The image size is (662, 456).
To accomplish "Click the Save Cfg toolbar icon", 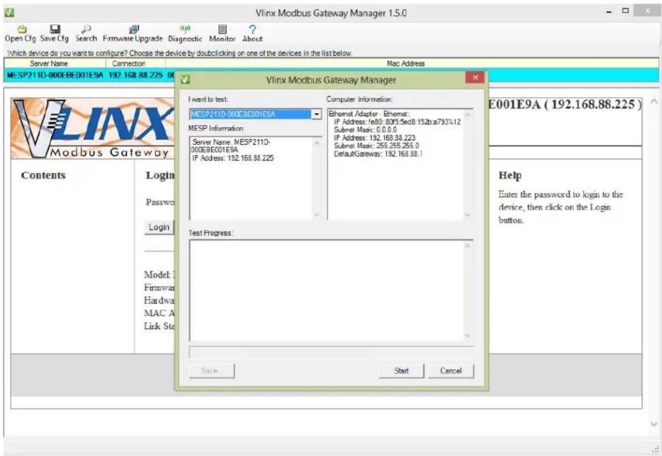I will point(55,34).
